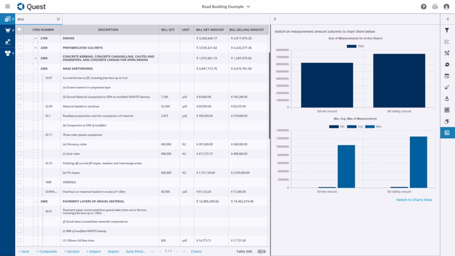Switch the Table Edit toggle on
Viewport: 455px width, 256px height.
(261, 252)
